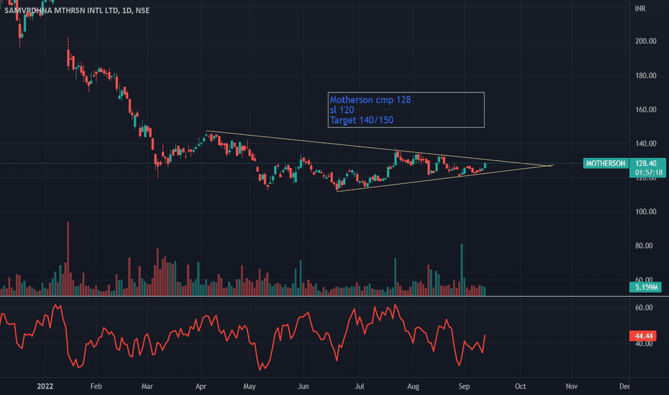Click the MOTHERSON price label tag
Screen dimensions: 669x395
coord(605,163)
